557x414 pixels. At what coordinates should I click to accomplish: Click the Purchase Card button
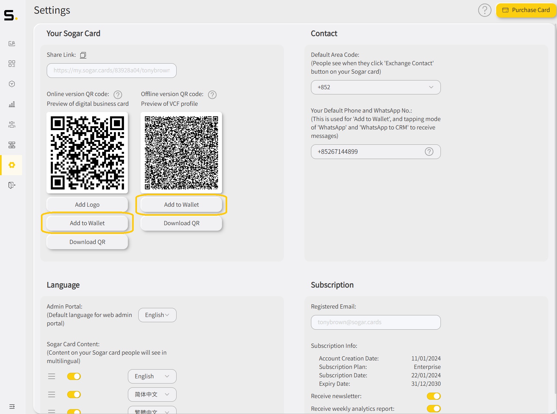coord(526,10)
